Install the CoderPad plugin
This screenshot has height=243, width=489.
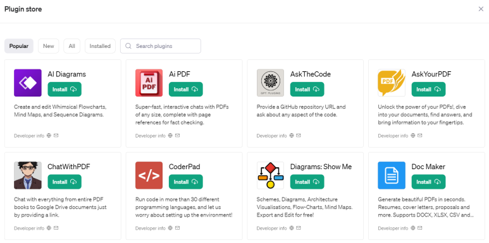[x=186, y=182]
